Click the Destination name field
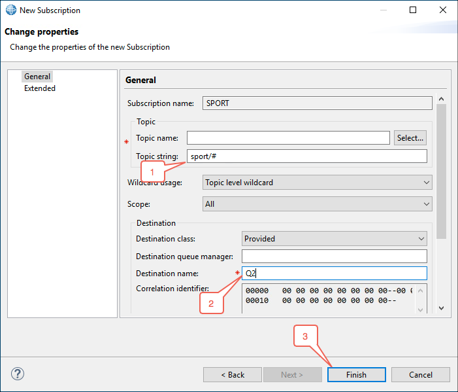This screenshot has width=458, height=392. point(334,274)
